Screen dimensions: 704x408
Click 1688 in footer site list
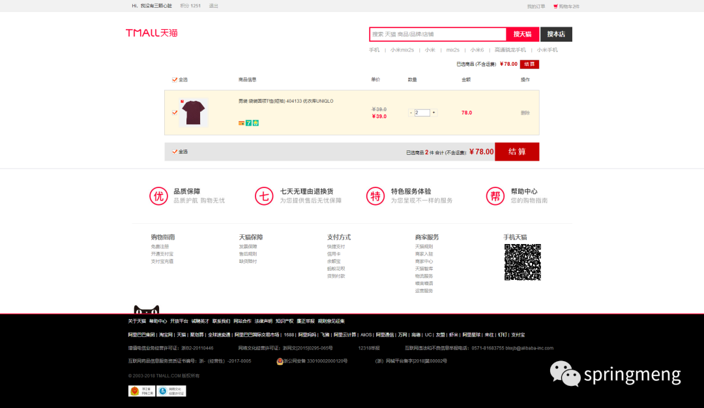click(x=289, y=335)
